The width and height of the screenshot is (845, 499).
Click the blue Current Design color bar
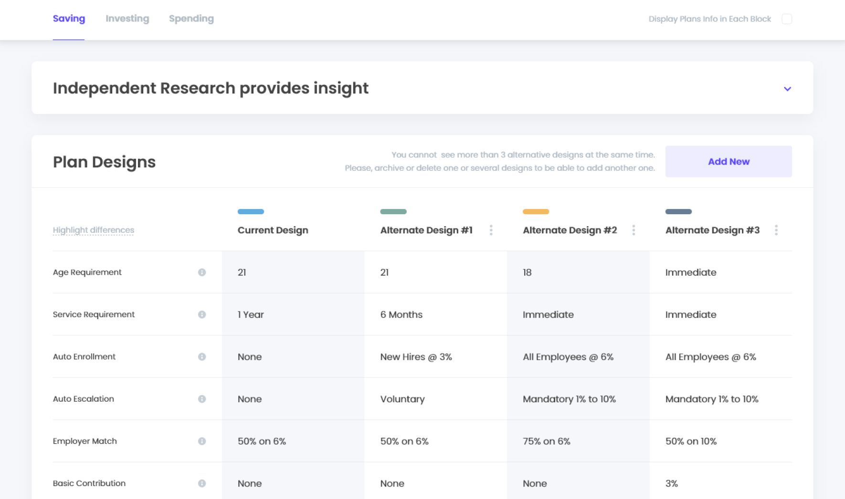251,211
